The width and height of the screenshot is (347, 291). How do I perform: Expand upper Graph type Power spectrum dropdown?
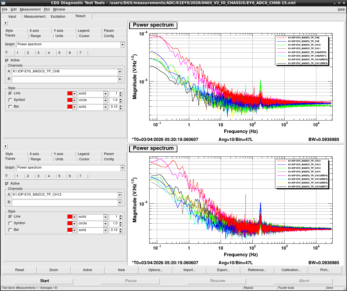coord(122,44)
